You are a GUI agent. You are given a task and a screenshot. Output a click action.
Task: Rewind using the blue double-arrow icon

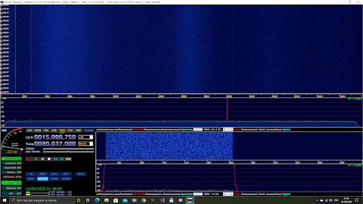pos(56,159)
